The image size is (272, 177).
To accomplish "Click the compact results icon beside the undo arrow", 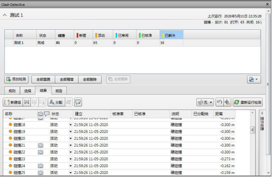I will pos(227,102).
